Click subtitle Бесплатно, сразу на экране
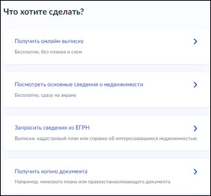 tap(46, 95)
